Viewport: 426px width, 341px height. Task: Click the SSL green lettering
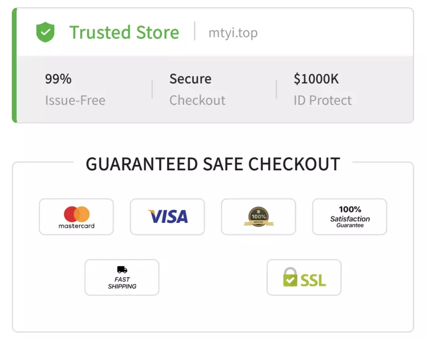(x=313, y=280)
